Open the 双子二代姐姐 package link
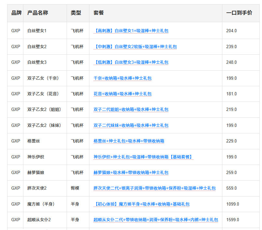This screenshot has width=262, height=230. tap(131, 110)
